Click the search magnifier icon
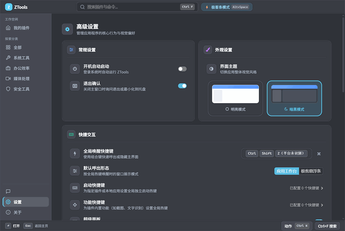The height and width of the screenshot is (231, 345). point(82,7)
